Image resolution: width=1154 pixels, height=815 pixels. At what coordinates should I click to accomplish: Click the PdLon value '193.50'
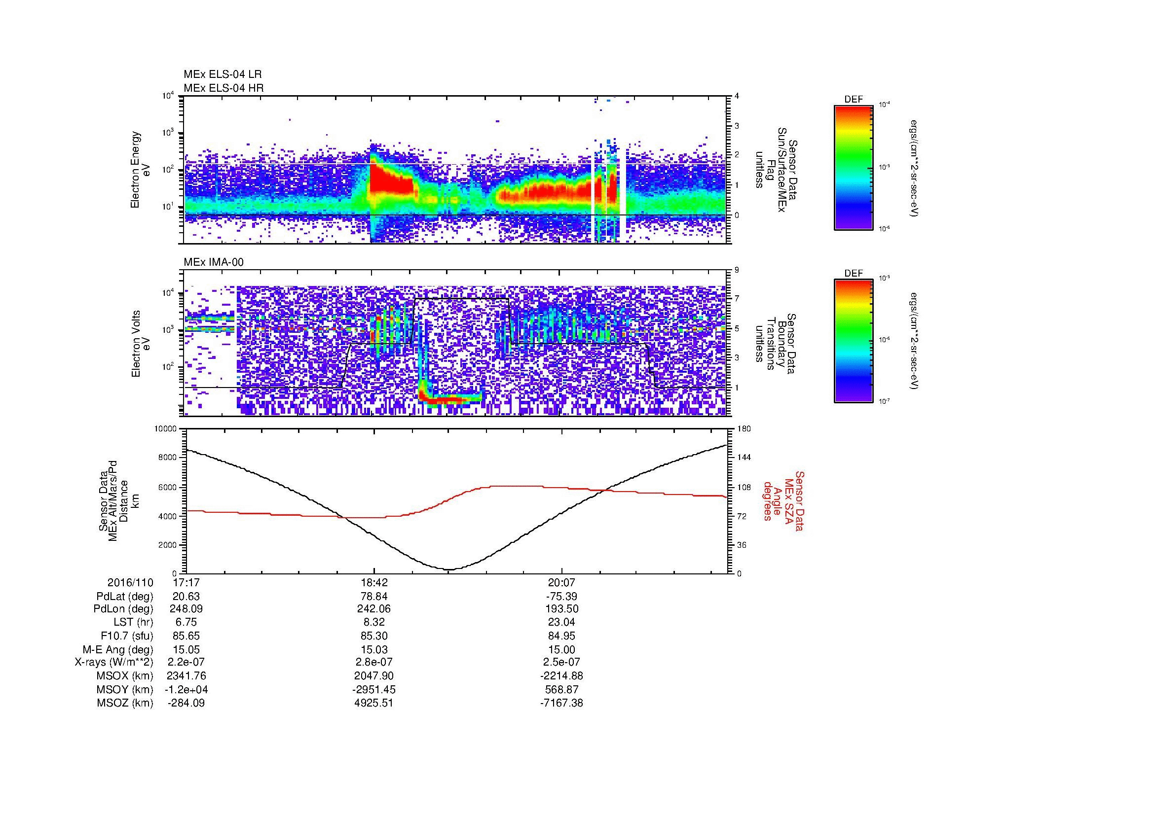[561, 608]
